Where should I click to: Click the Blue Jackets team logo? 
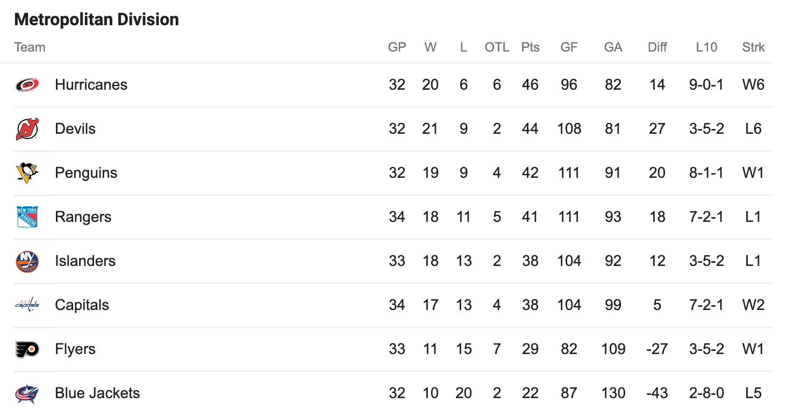tap(27, 393)
